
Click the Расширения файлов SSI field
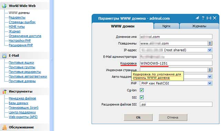point(176,104)
